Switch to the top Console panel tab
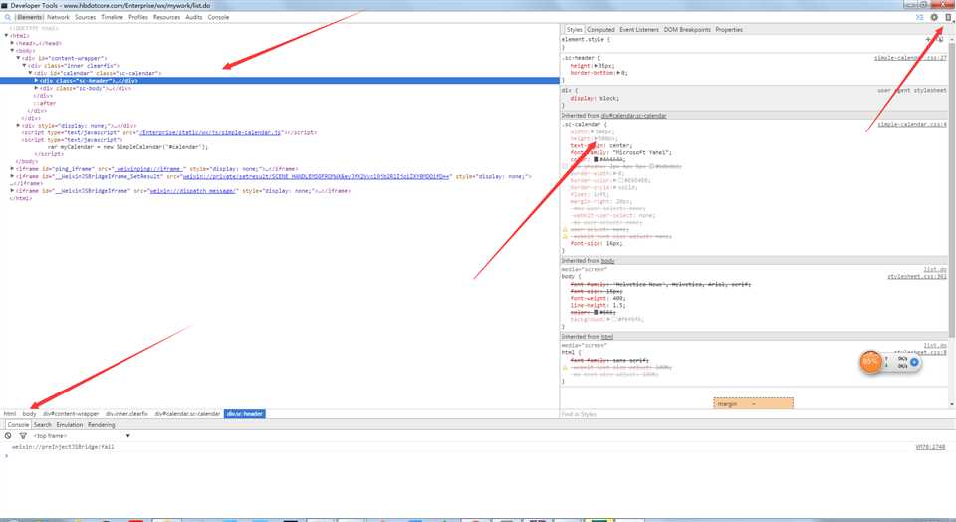Viewport: 956px width, 522px height. 218,17
